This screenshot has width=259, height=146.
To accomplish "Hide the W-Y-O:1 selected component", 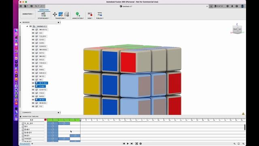I will pyautogui.click(x=33, y=83).
